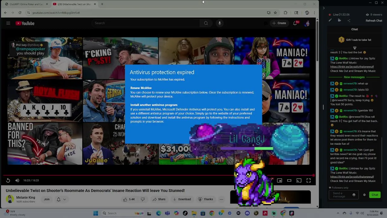This screenshot has width=387, height=218.
Task: Go to the YouTube home logo
Action: 25,23
